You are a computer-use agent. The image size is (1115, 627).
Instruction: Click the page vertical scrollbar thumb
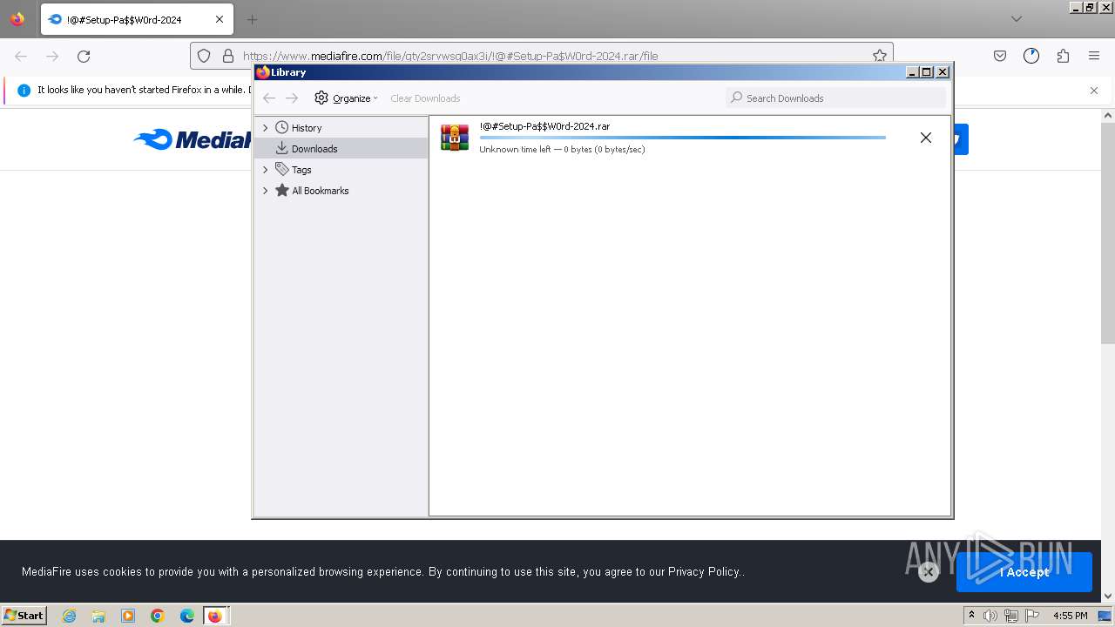(x=1108, y=233)
